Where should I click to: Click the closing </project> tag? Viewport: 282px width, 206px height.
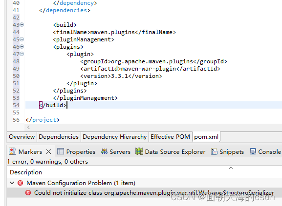click(43, 120)
